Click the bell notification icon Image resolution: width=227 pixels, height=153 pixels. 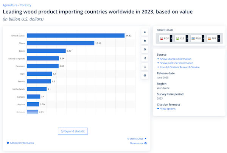click(x=145, y=41)
